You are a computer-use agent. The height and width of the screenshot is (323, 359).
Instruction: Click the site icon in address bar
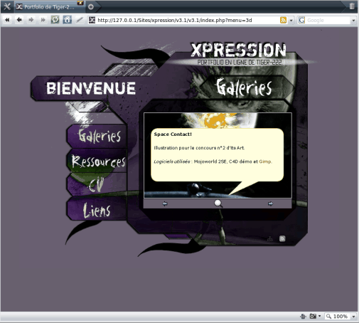coord(92,20)
